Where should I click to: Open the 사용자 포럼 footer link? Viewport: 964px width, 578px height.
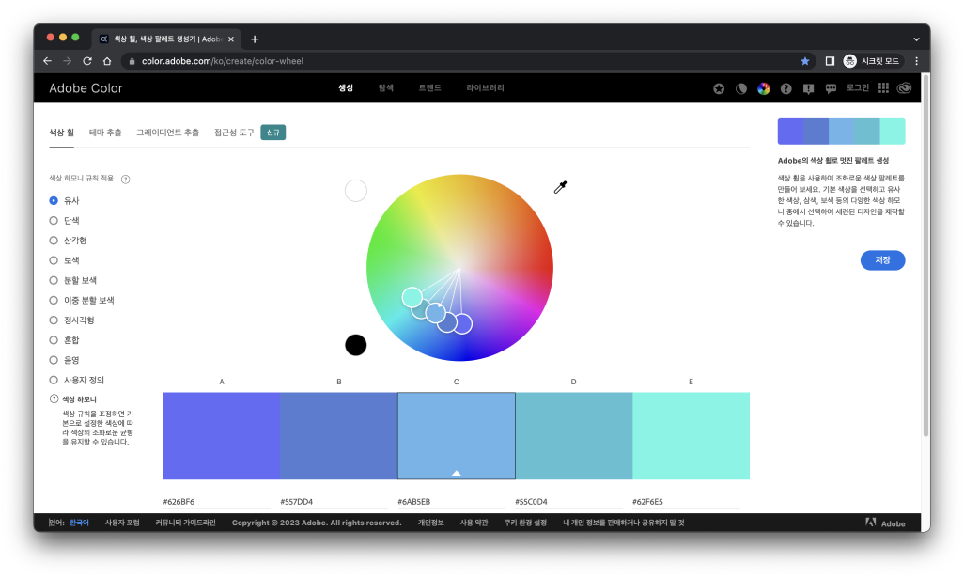click(122, 523)
